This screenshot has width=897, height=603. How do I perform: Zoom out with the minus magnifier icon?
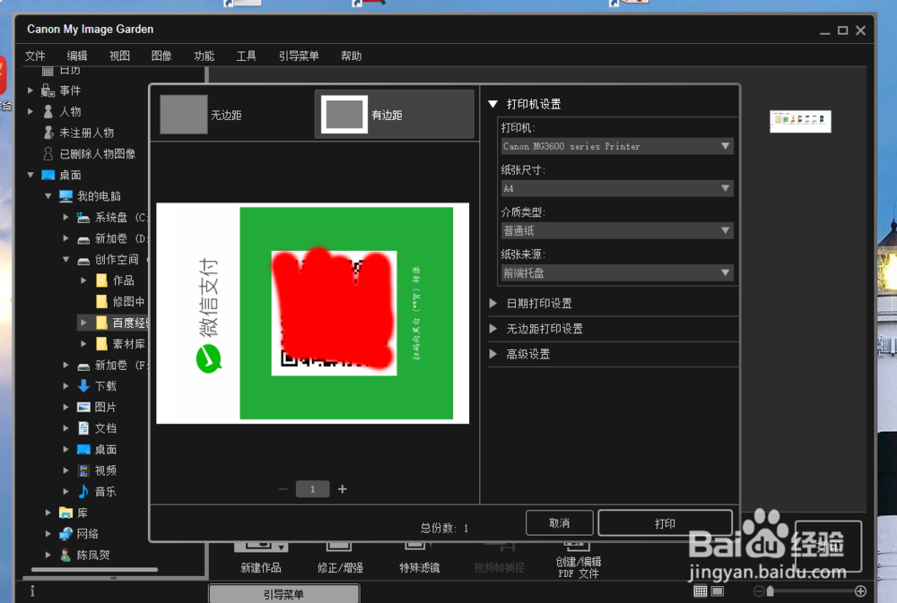click(759, 591)
